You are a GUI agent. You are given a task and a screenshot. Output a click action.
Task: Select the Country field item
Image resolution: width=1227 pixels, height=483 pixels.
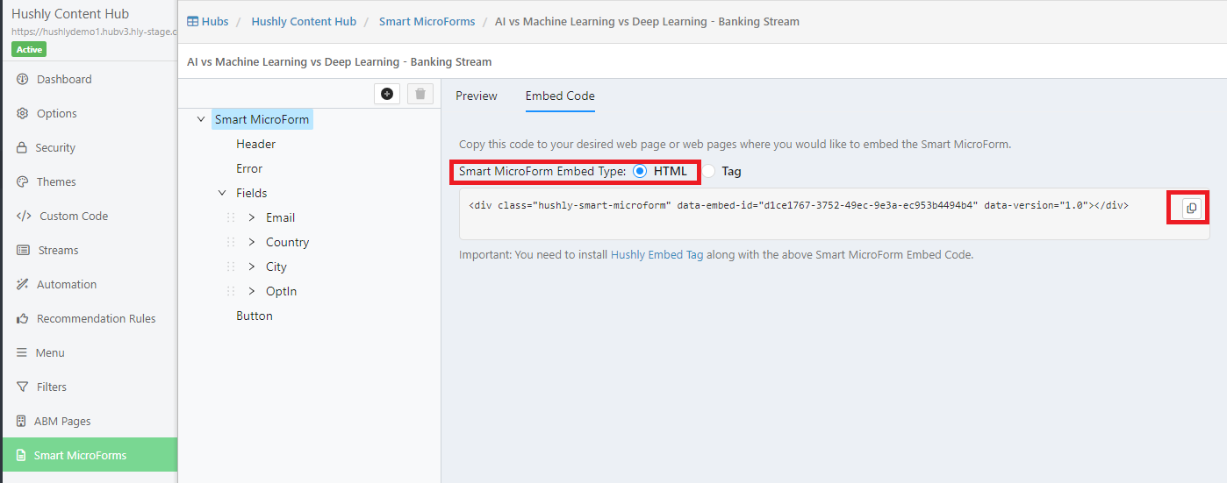[x=288, y=242]
